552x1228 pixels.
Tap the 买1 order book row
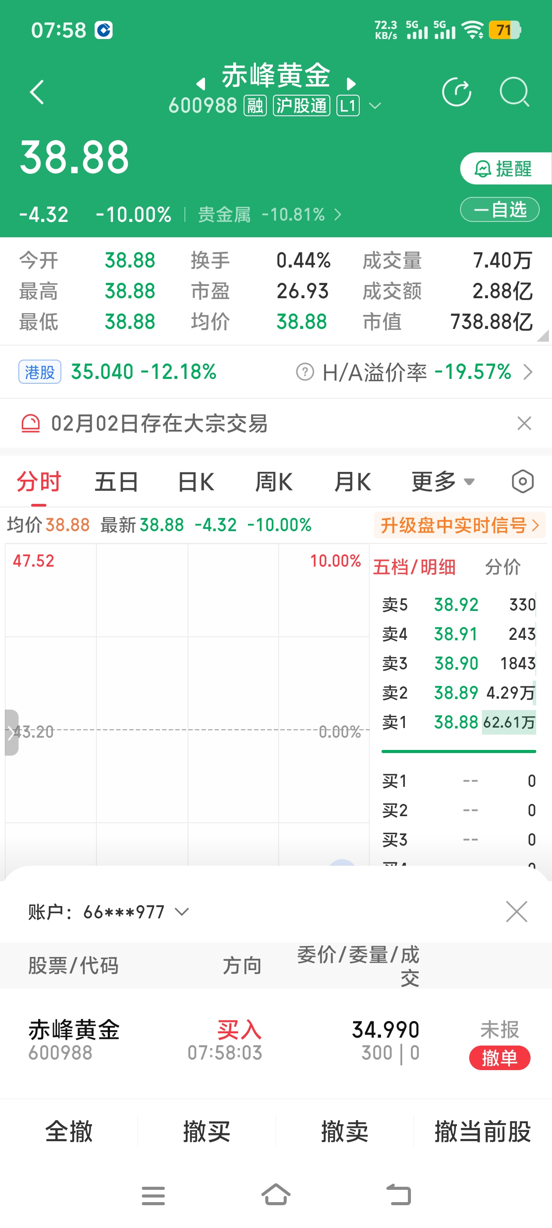tap(459, 781)
